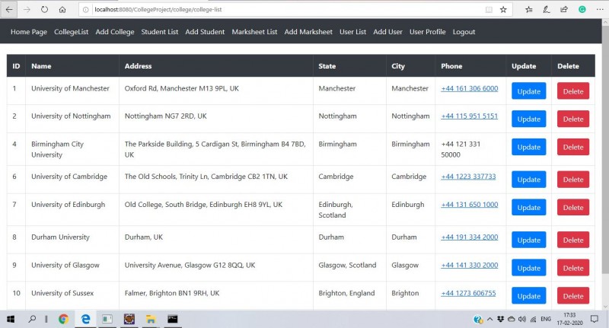Click the browser address bar URL

tap(158, 10)
